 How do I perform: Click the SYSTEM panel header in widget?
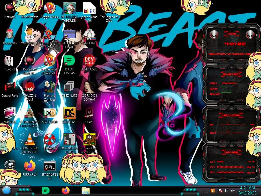click(231, 74)
